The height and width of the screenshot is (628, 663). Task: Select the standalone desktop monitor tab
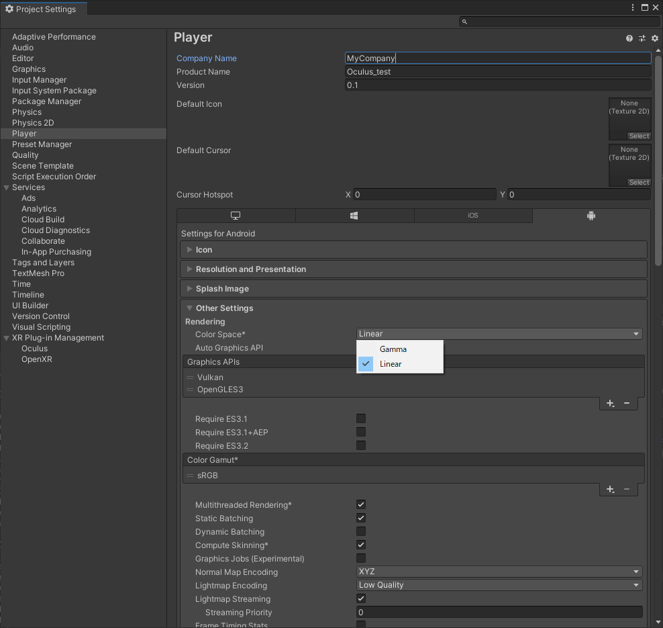coord(236,216)
